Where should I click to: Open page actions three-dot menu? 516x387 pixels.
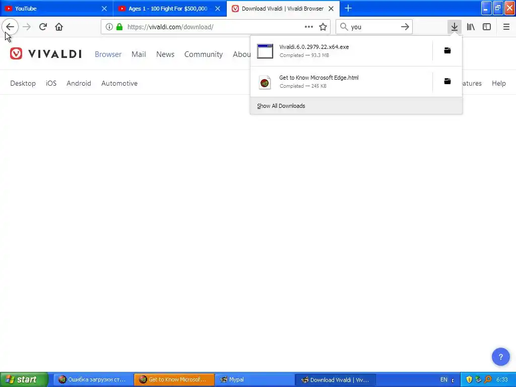coord(309,27)
